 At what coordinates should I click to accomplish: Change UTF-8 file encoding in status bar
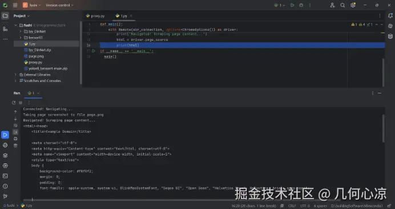305,206
